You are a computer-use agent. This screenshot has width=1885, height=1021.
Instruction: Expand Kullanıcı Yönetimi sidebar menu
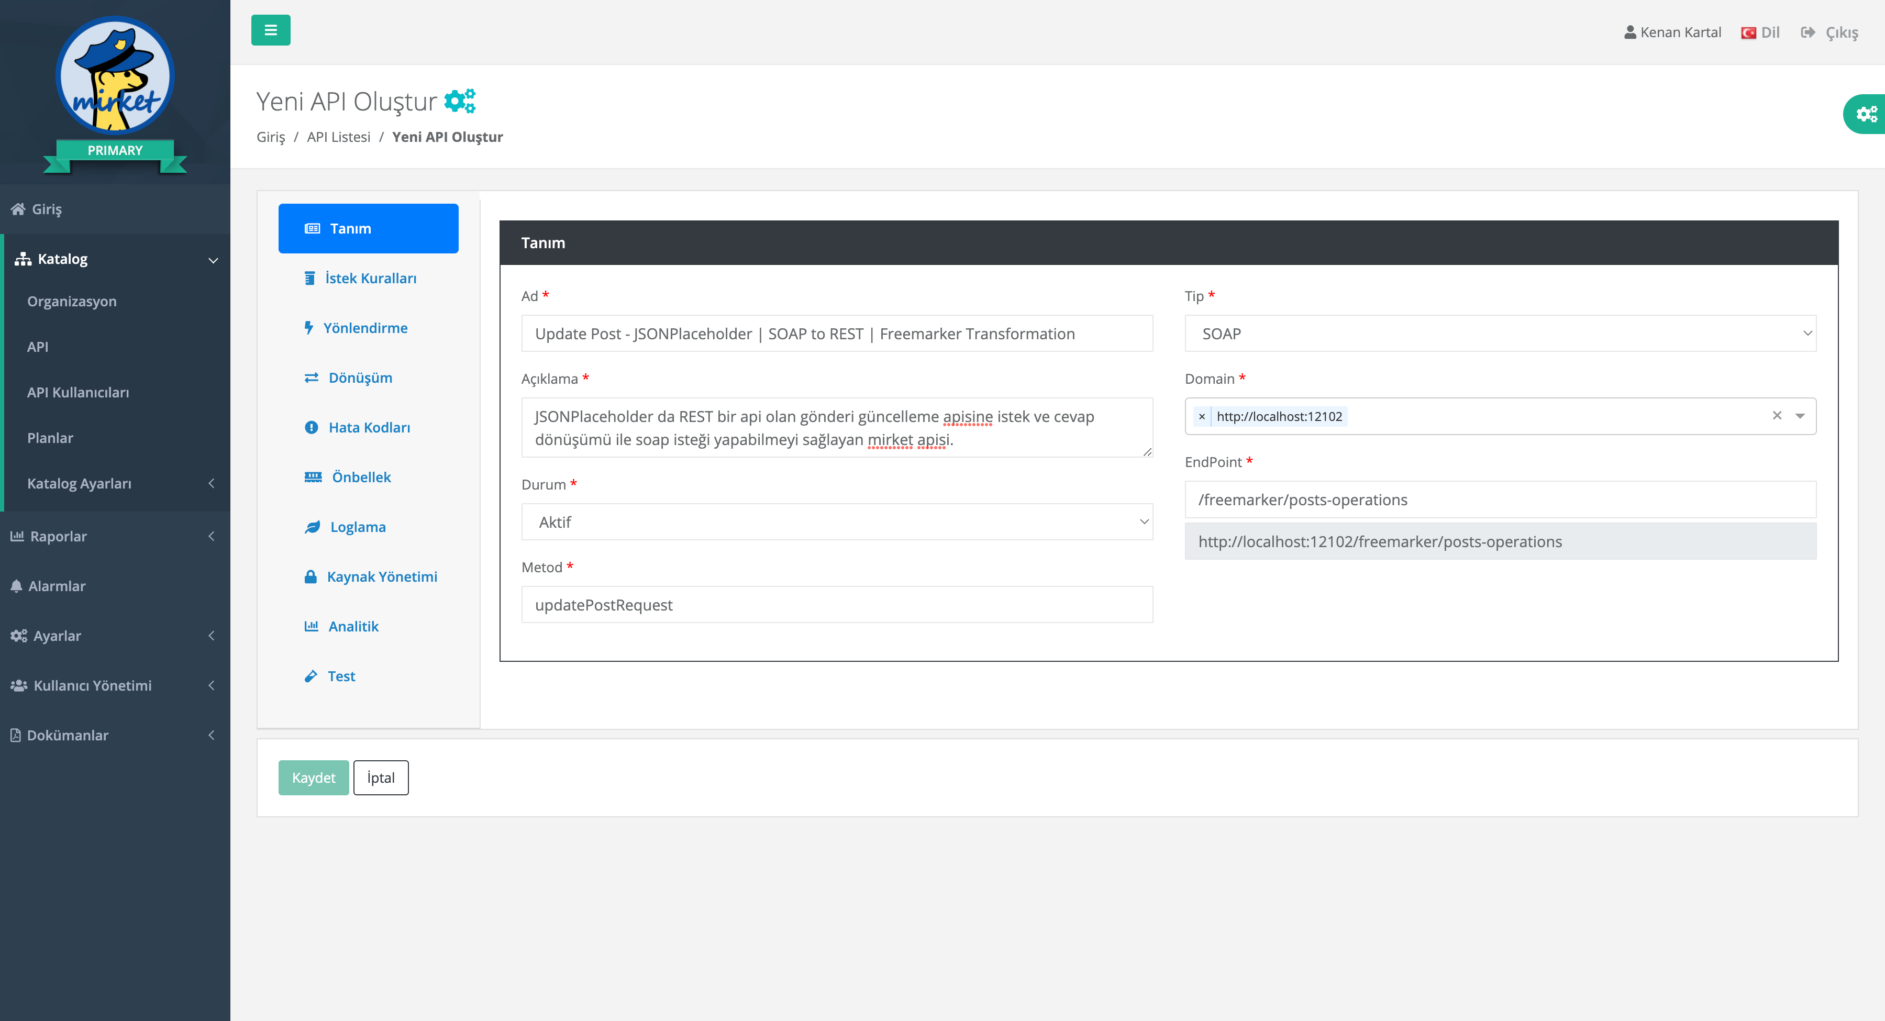pyautogui.click(x=115, y=686)
